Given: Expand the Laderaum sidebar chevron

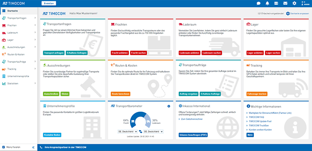Looking at the screenshot, I should click(35, 32).
